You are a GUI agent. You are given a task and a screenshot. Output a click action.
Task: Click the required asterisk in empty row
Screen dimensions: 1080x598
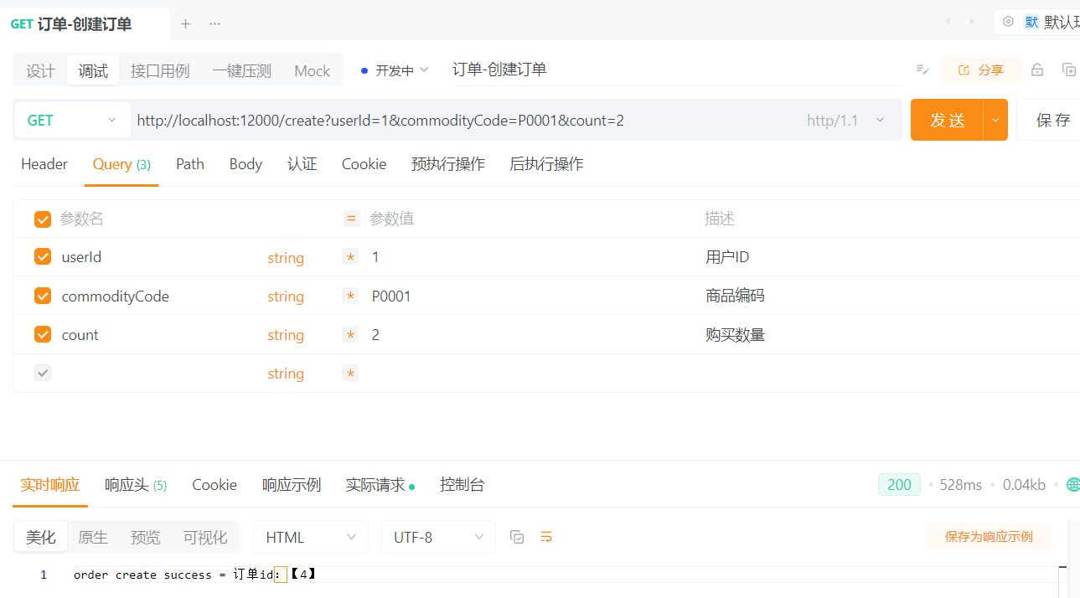pos(350,373)
